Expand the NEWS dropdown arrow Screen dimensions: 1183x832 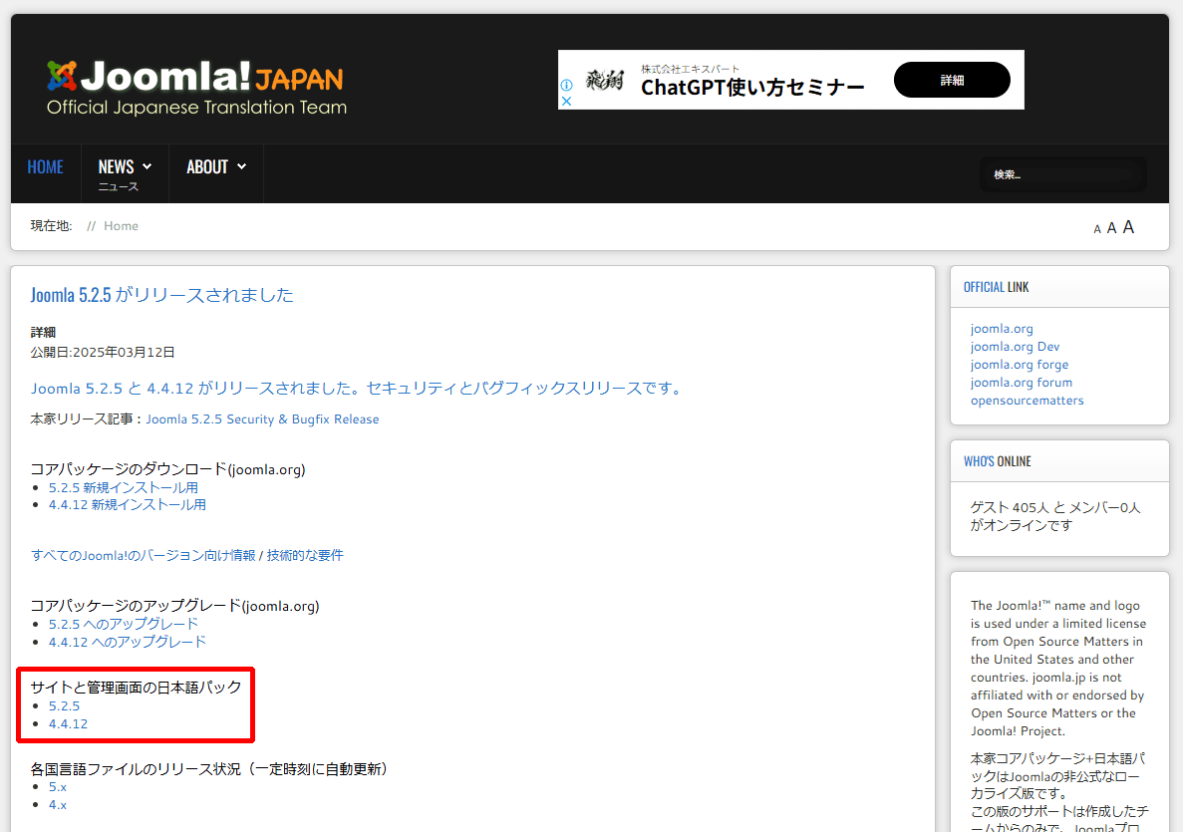[x=148, y=166]
